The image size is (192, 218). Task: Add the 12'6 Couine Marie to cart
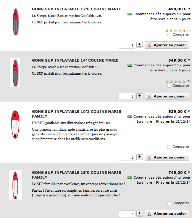click(167, 45)
